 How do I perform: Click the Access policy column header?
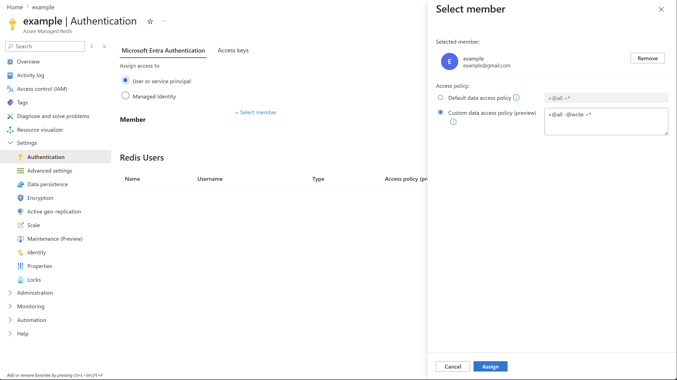(406, 179)
